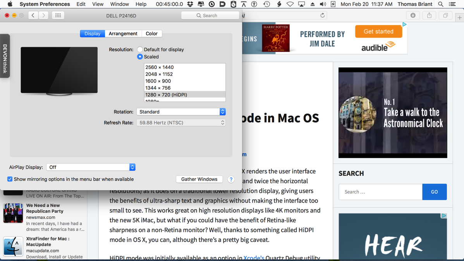464x261 pixels.
Task: Click the website Search … input field
Action: coord(381,192)
